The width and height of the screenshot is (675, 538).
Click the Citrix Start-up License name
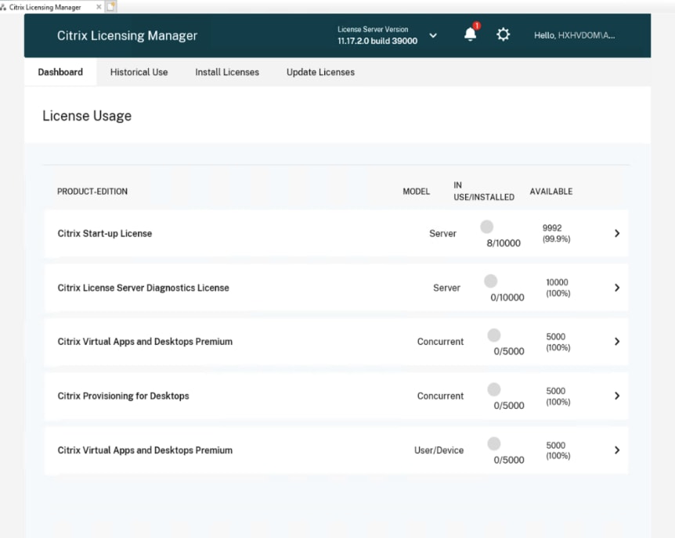tap(105, 234)
